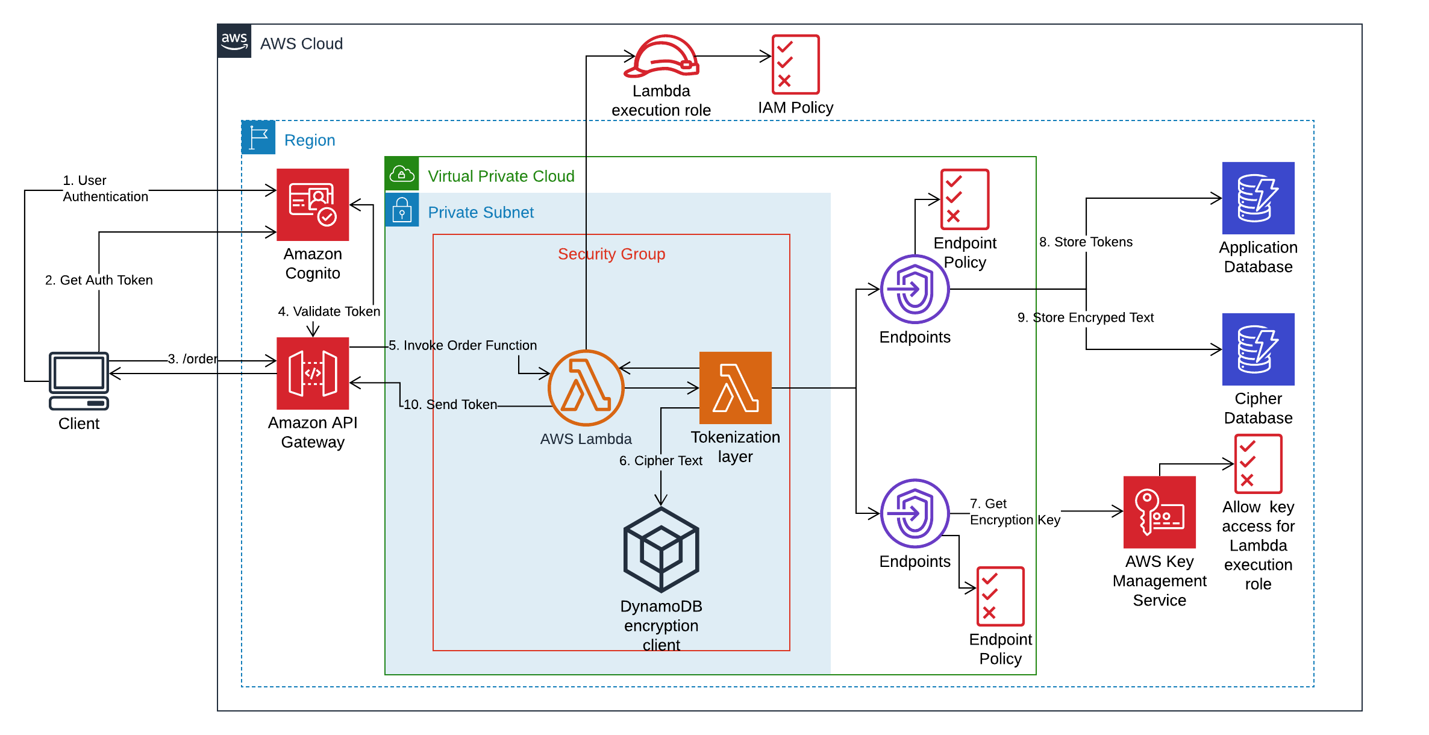1429x735 pixels.
Task: Click the DynamoDB encryption client cube icon
Action: pos(661,549)
